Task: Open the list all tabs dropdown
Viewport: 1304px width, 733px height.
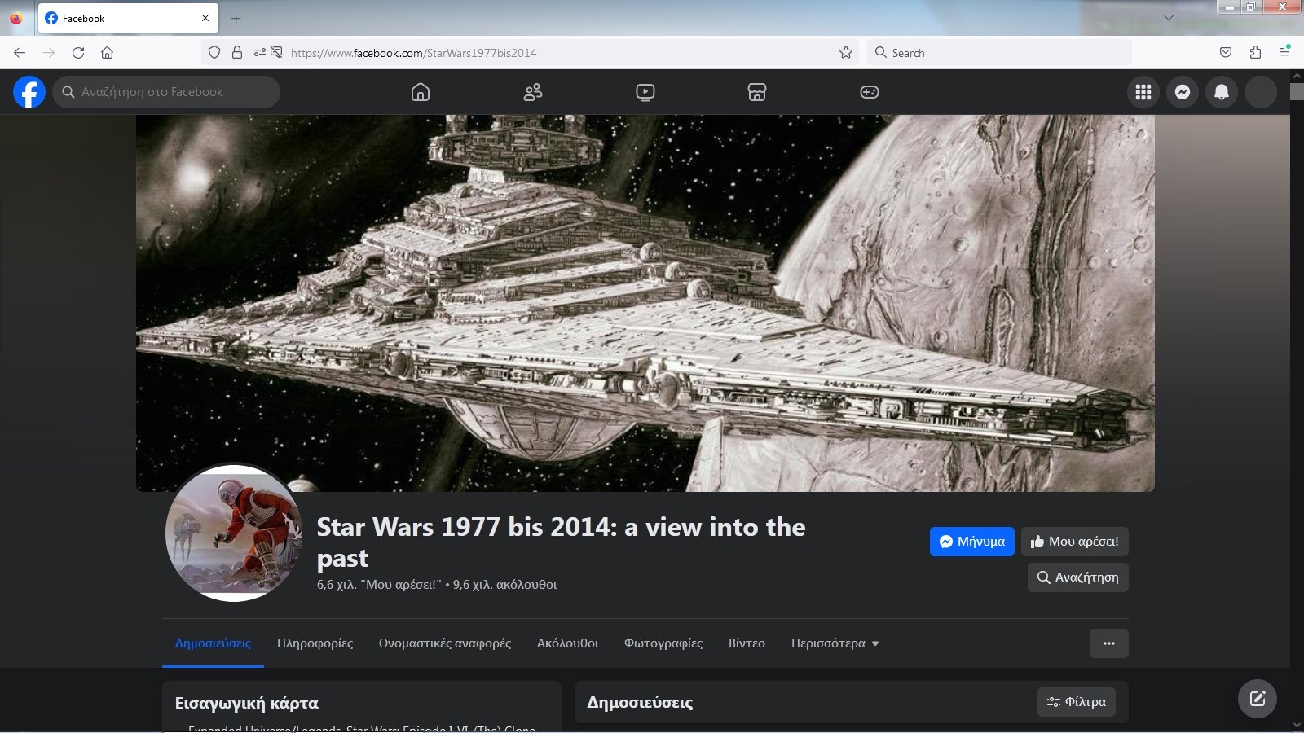Action: click(1169, 18)
